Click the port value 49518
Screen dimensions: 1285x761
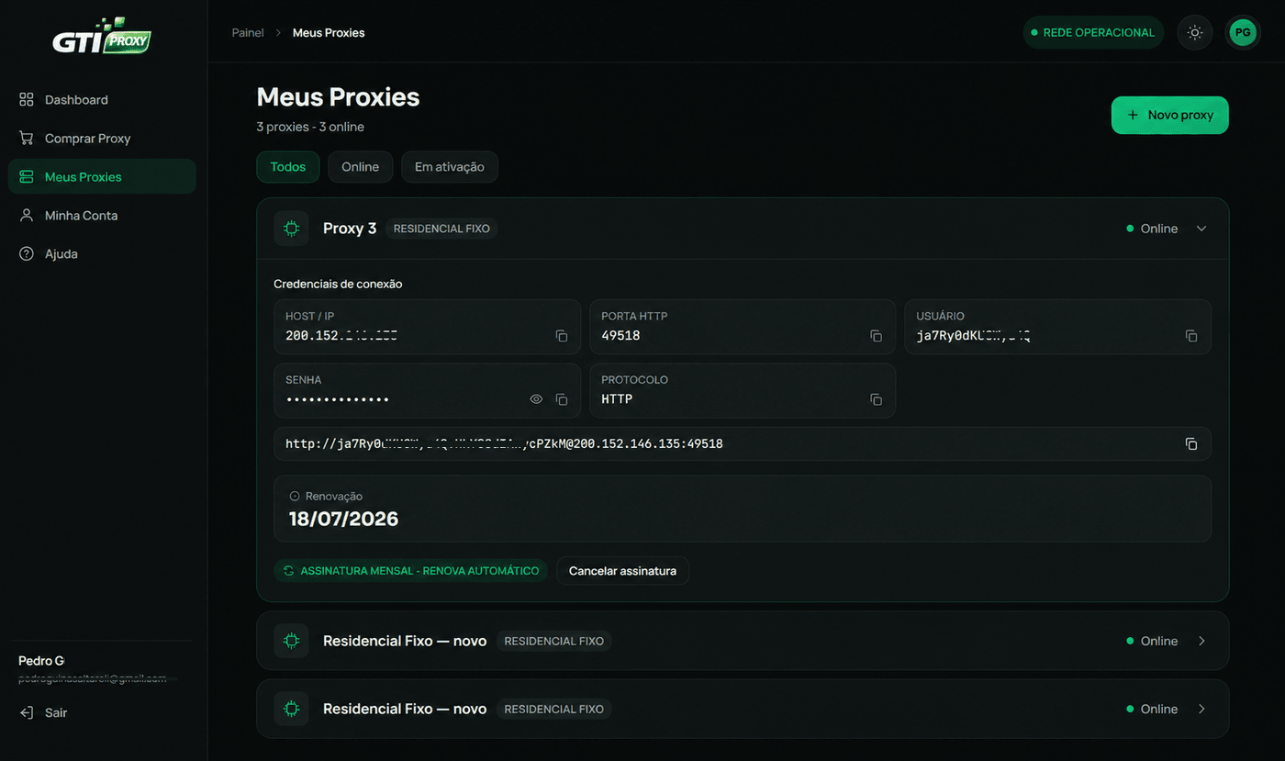coord(620,336)
